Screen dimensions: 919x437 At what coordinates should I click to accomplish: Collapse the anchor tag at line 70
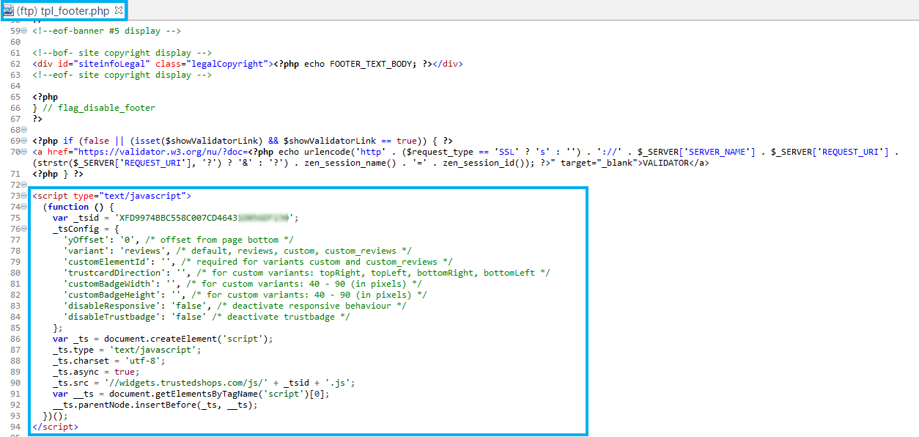tap(24, 152)
